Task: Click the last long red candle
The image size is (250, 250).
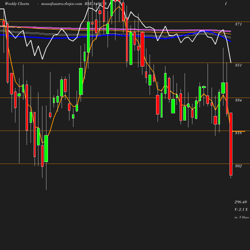Action: 231,144
